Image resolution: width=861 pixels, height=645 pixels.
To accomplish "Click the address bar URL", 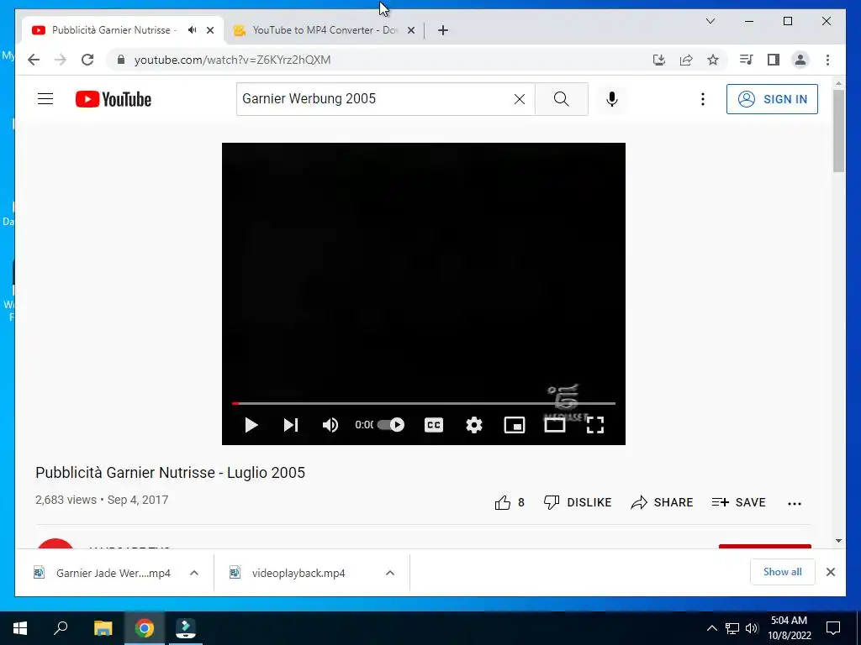I will pyautogui.click(x=232, y=60).
